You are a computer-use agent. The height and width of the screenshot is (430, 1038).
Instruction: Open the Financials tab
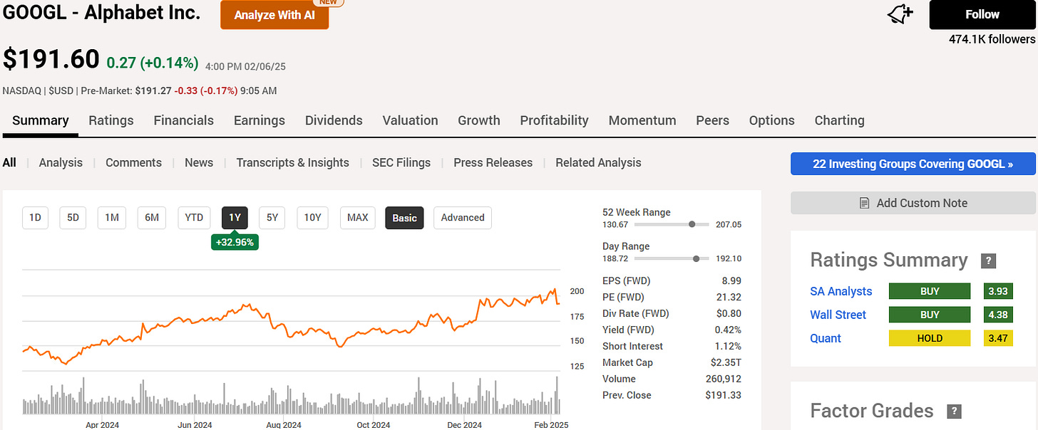(184, 120)
